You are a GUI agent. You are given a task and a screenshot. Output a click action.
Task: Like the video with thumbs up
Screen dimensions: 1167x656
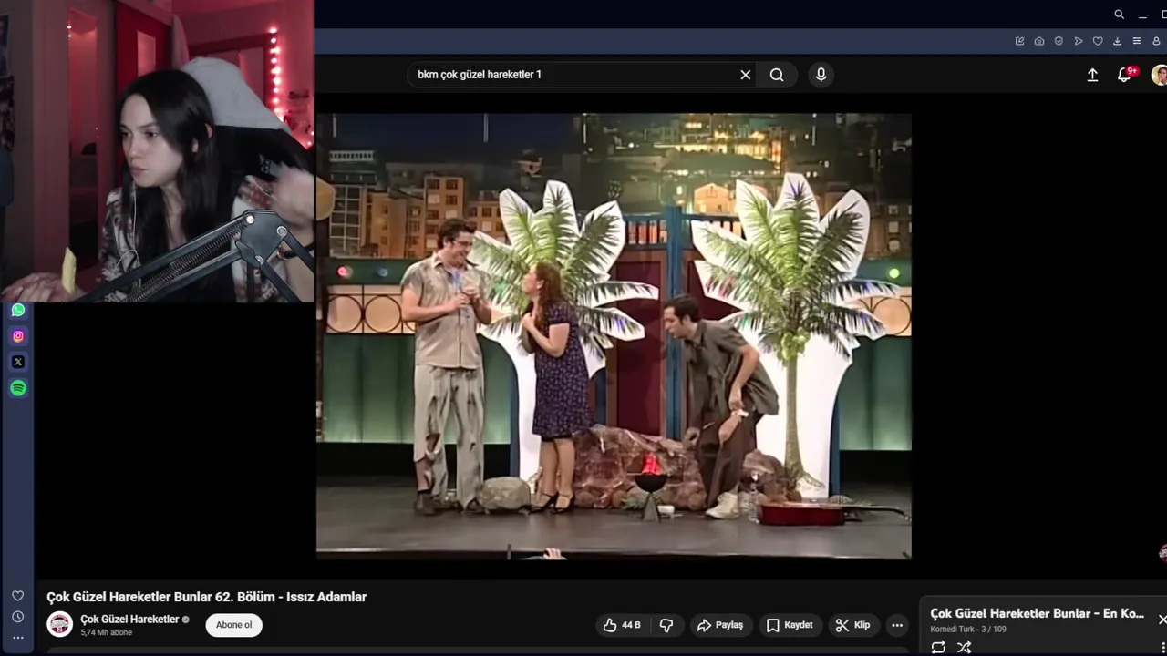[622, 625]
